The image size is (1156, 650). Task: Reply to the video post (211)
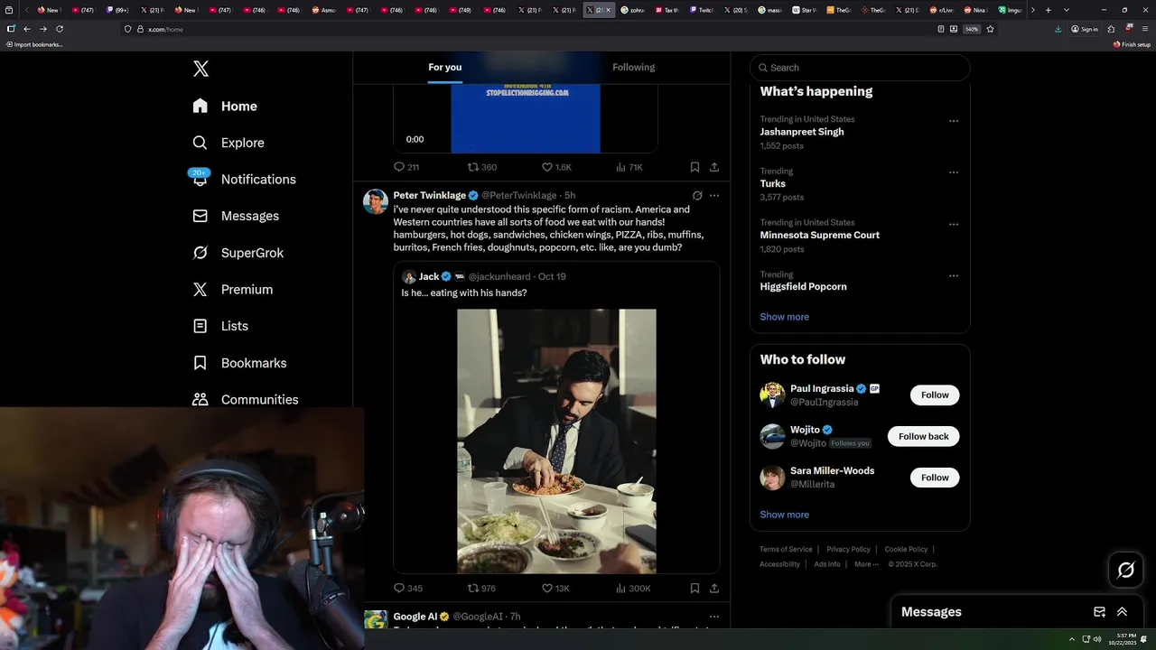click(406, 167)
